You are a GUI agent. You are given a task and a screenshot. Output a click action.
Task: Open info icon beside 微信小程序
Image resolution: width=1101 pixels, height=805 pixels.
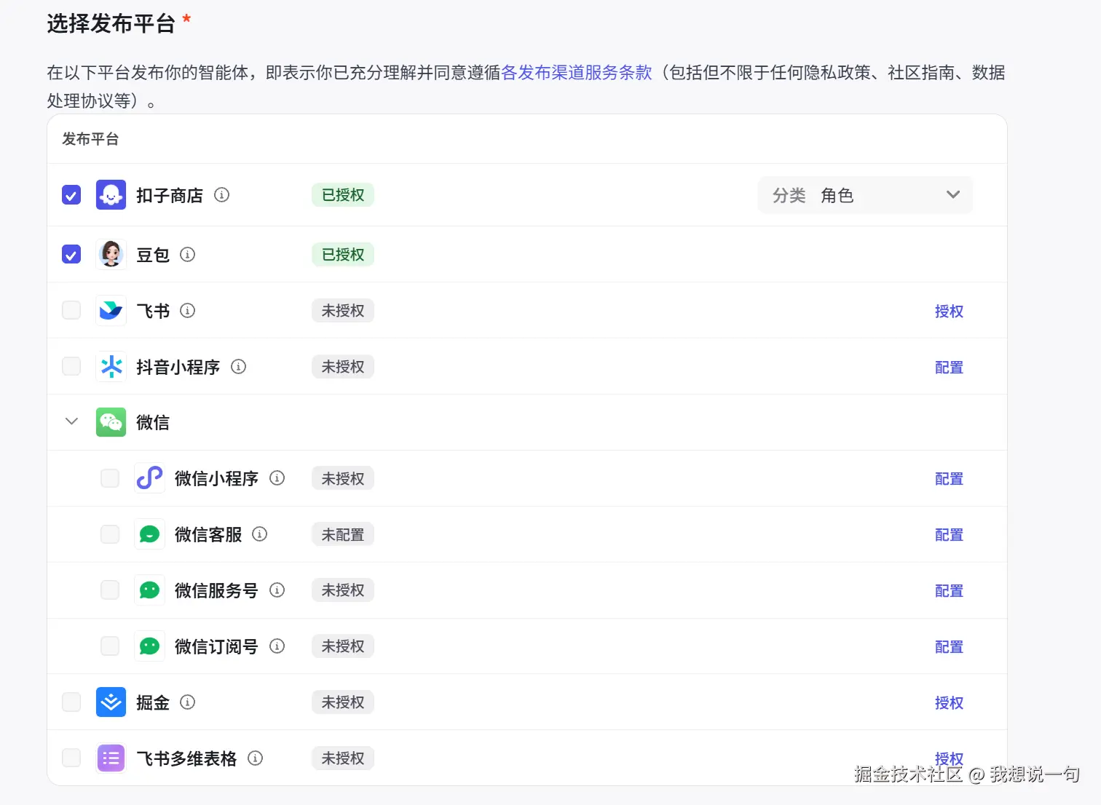click(x=277, y=478)
